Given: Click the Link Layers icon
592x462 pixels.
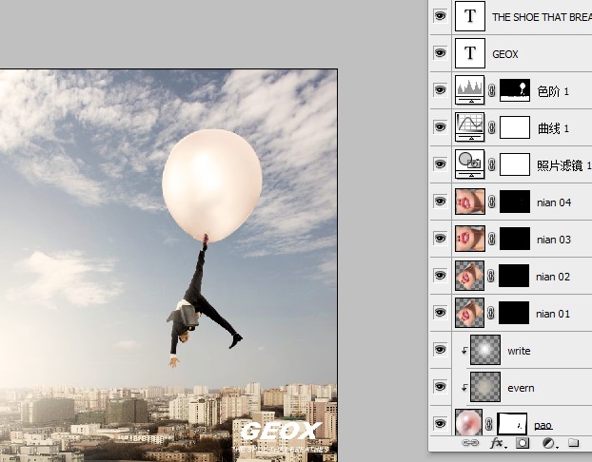Looking at the screenshot, I should [470, 443].
